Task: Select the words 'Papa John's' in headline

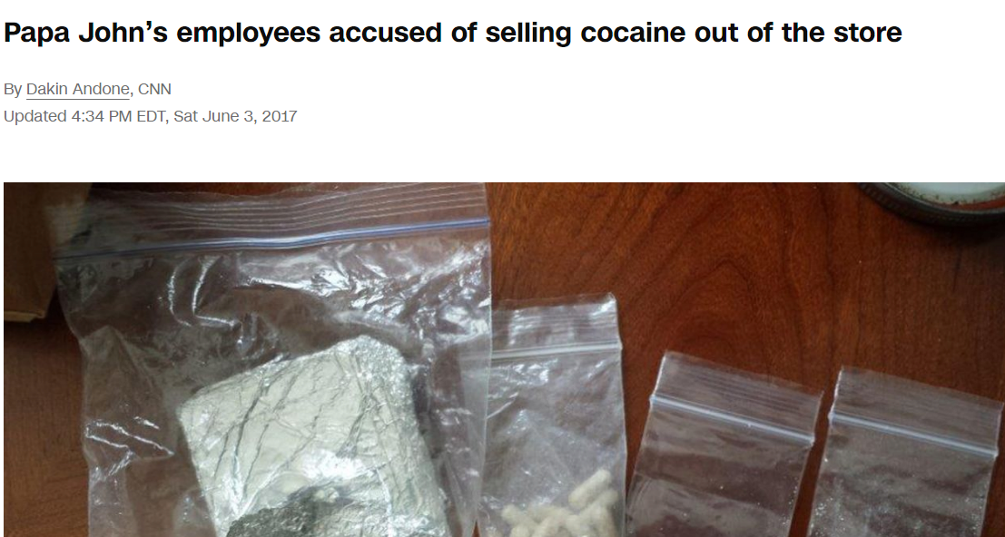Action: tap(86, 32)
